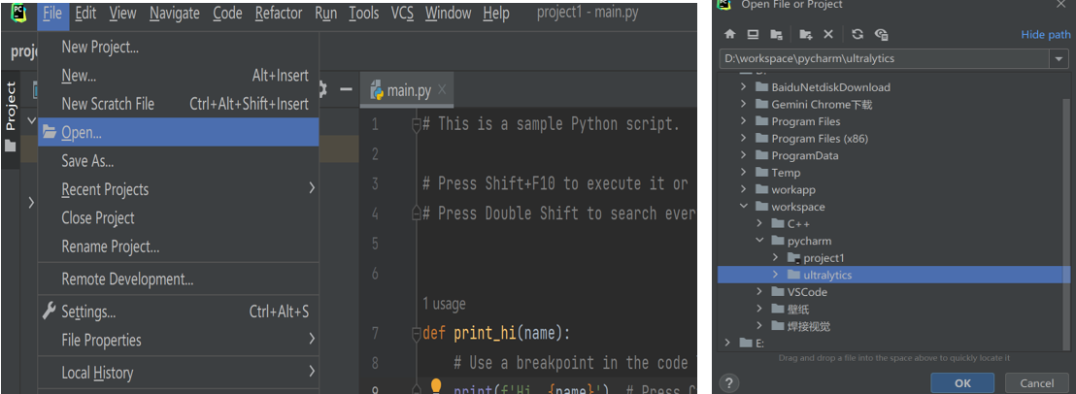Choose New Project... from File menu
Screen dimensions: 1076x394
pos(179,48)
